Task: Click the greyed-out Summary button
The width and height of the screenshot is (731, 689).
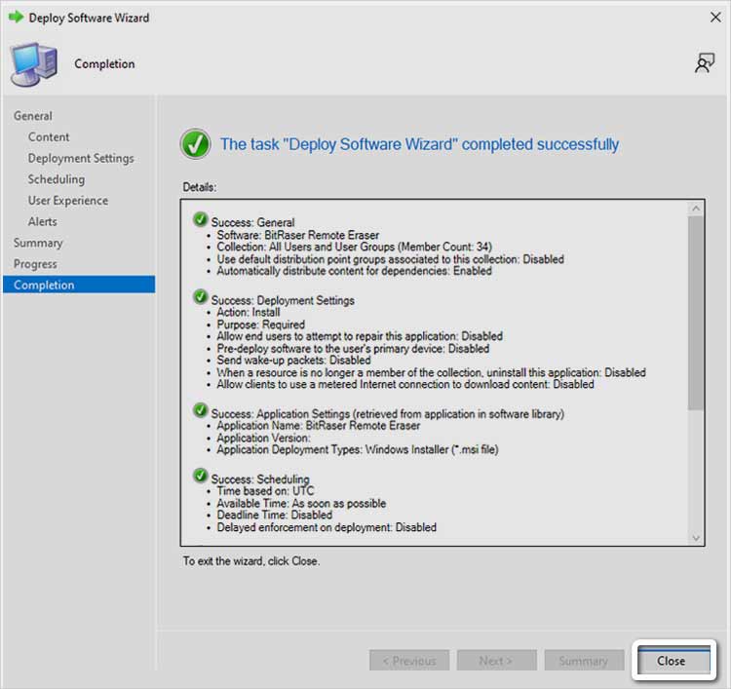Action: [x=584, y=660]
